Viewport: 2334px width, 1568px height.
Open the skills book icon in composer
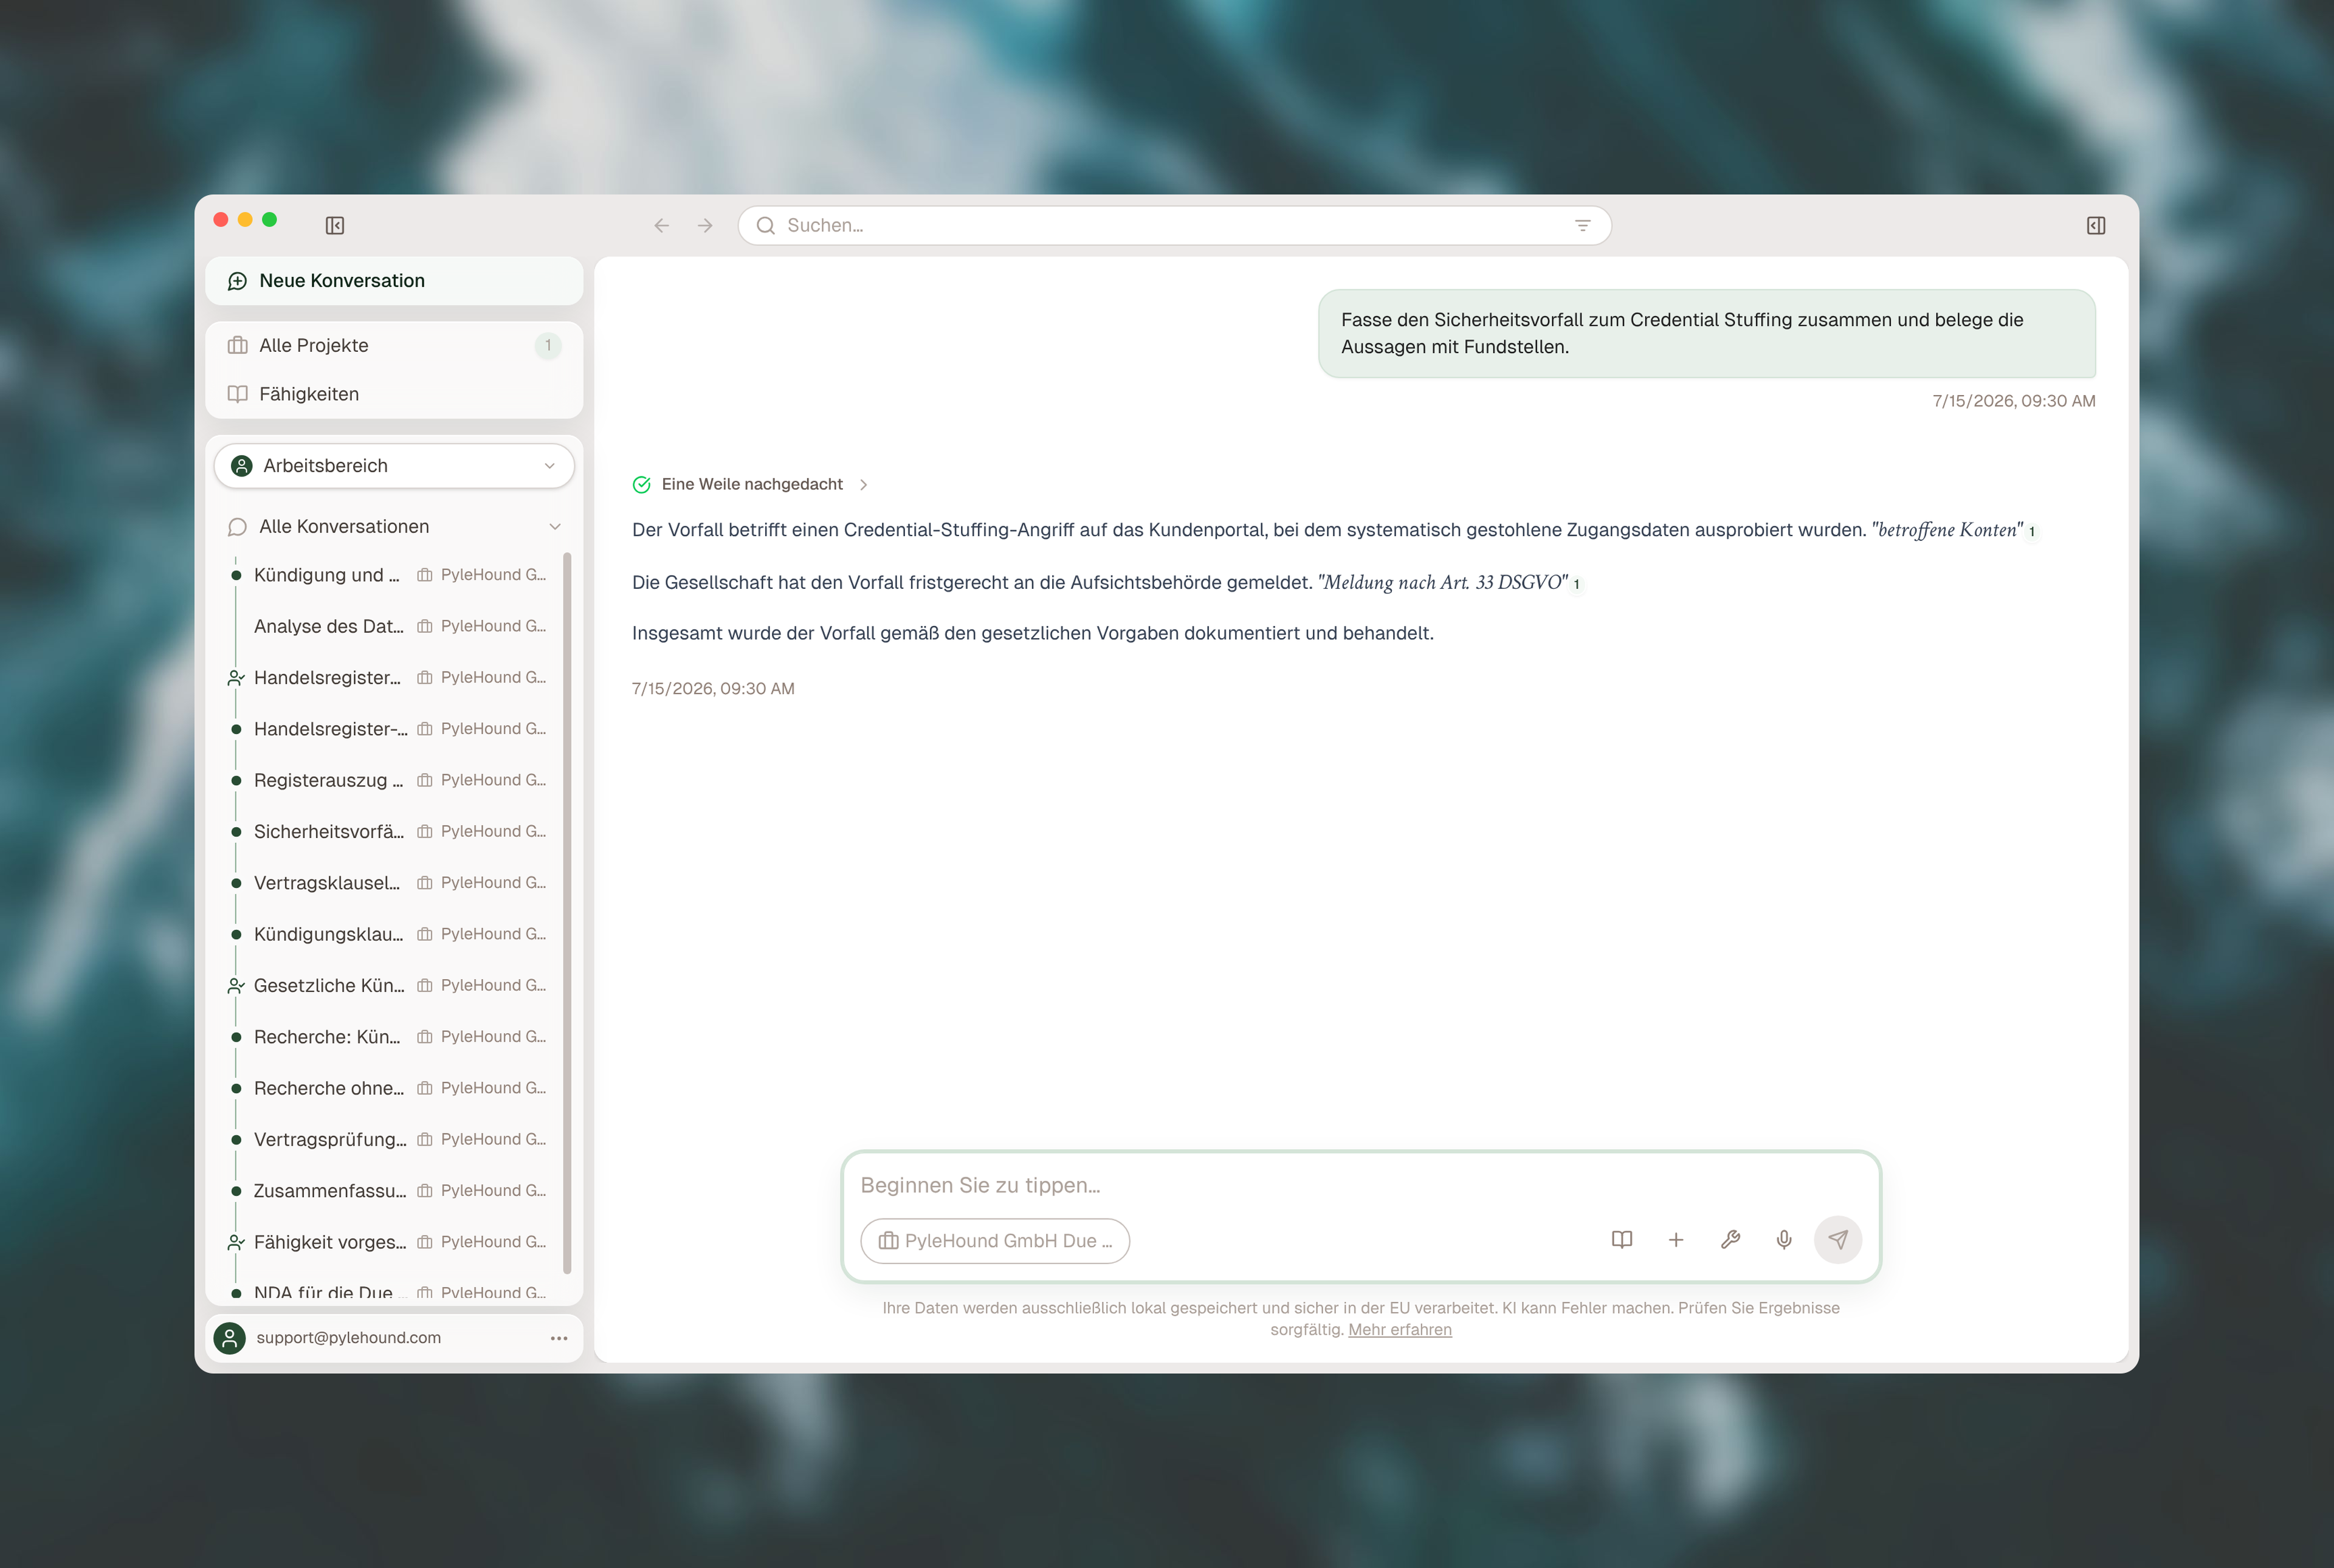[x=1622, y=1240]
